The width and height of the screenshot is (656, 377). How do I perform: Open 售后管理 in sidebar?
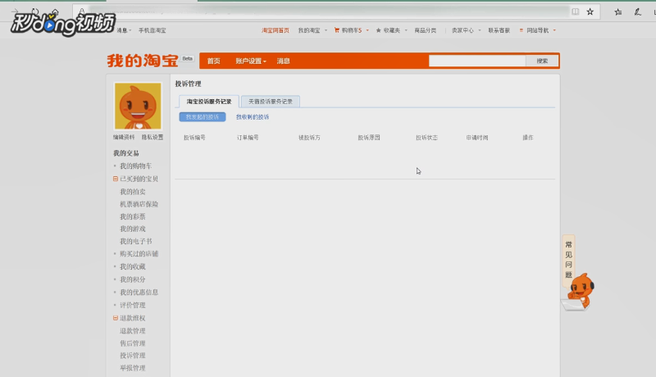pos(133,343)
